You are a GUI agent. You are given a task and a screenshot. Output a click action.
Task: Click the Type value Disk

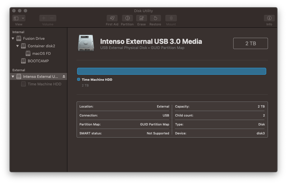(x=262, y=124)
